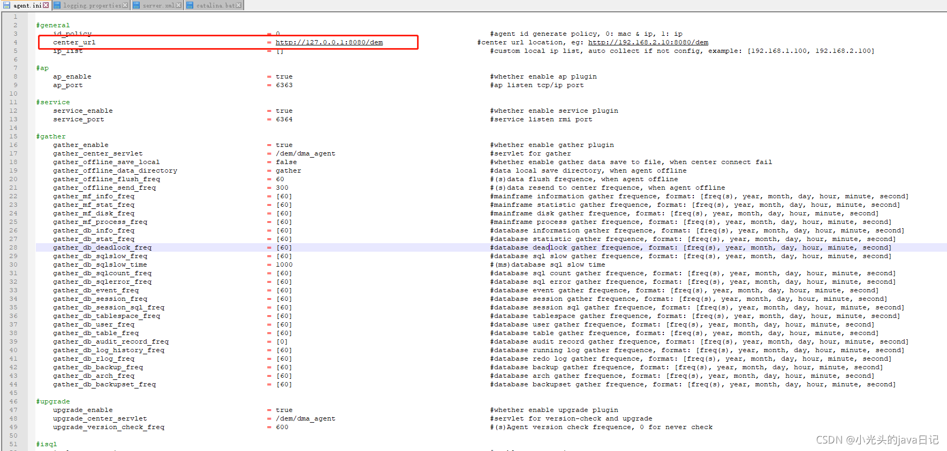
Task: Click the gather_db_deadlock_freq key
Action: [102, 247]
